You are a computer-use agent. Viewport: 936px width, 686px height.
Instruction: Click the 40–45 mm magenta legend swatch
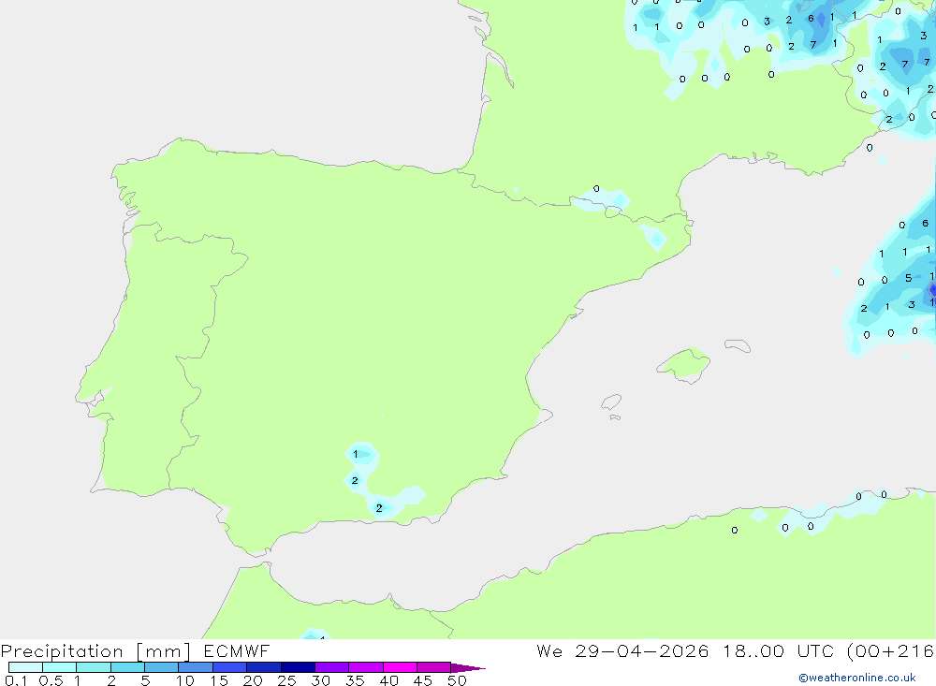coord(400,667)
